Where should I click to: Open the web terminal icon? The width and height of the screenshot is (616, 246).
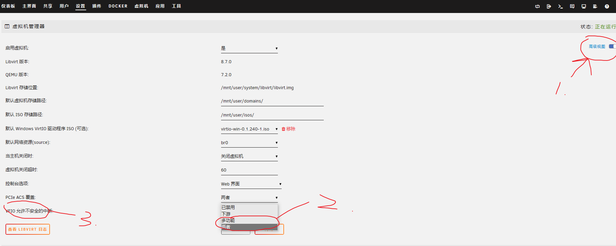(x=560, y=6)
